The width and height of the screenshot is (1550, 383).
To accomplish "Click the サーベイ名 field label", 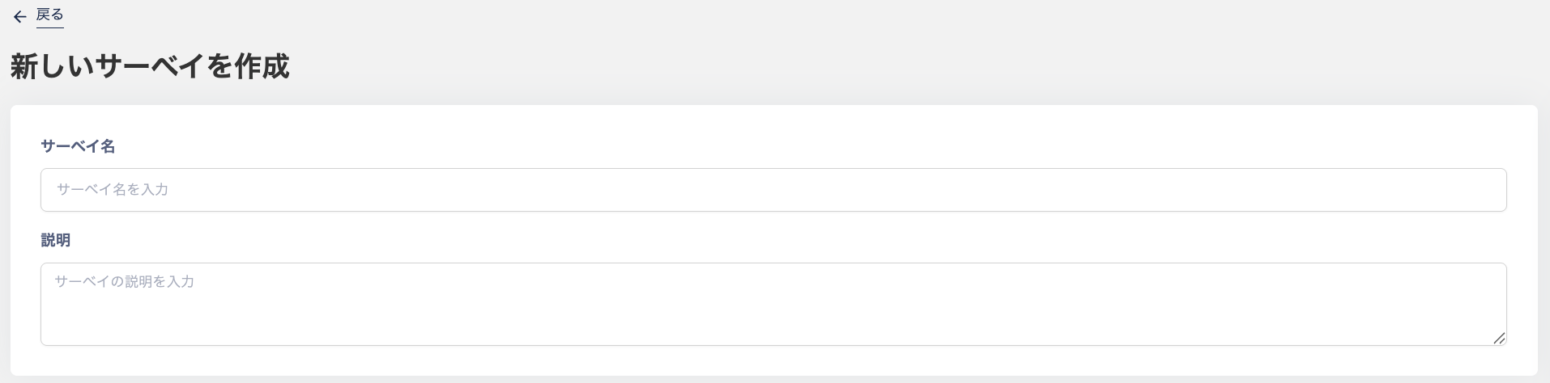I will 78,146.
